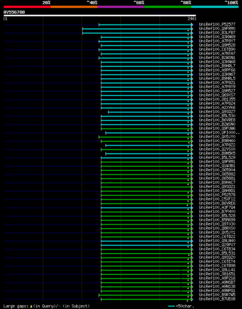Screen dimensions: 242x309
Task: Select the UniRef100_B7FHV0 subject entry
Action: click(x=217, y=211)
